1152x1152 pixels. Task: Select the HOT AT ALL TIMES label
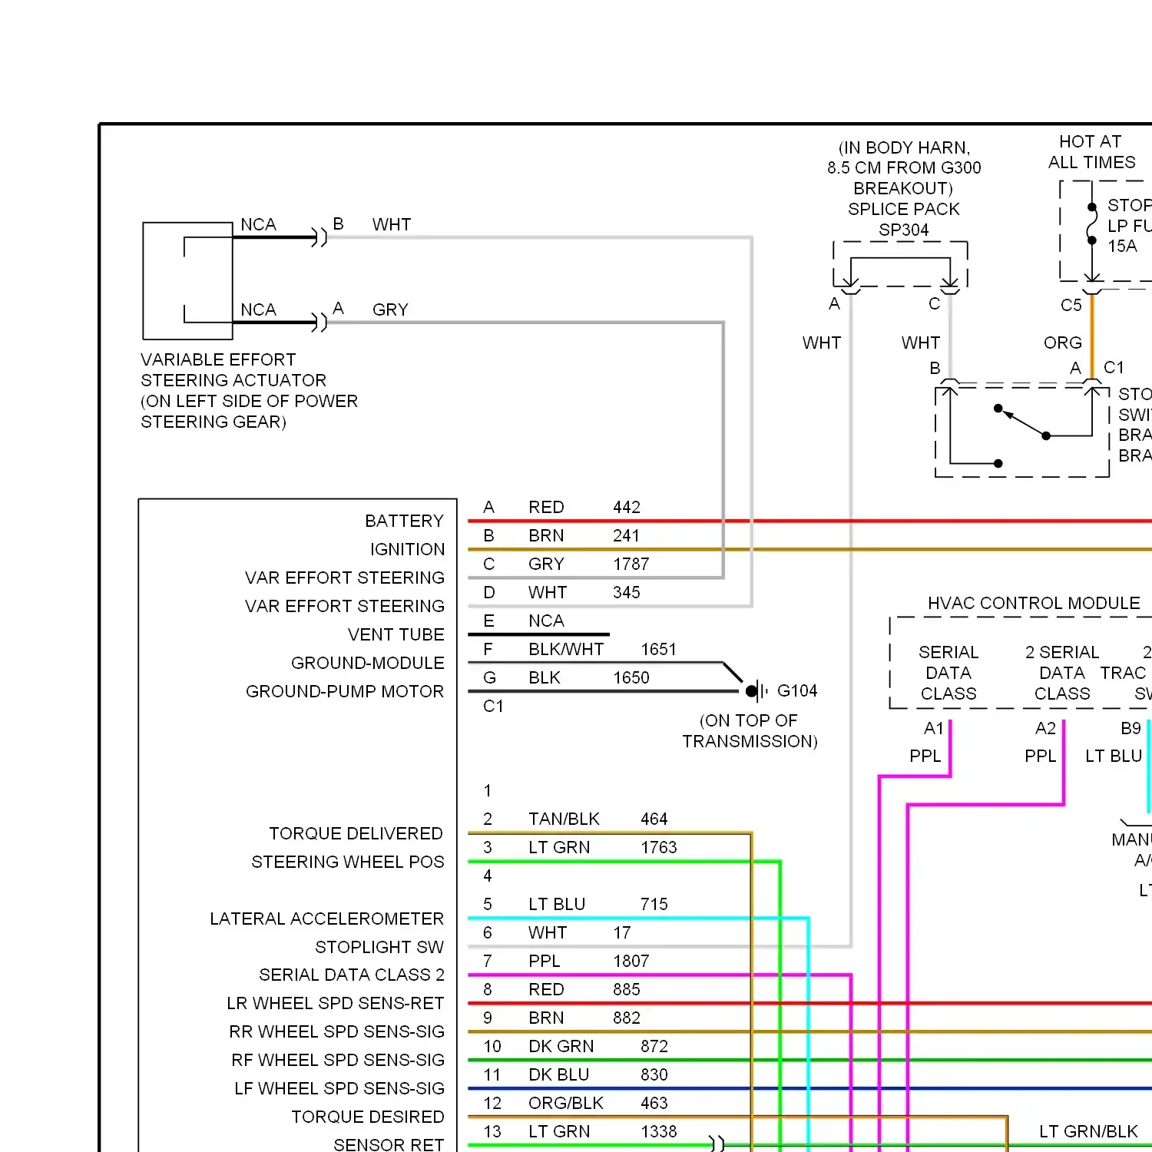1091,152
